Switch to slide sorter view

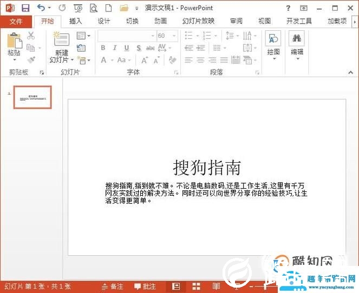(x=196, y=287)
